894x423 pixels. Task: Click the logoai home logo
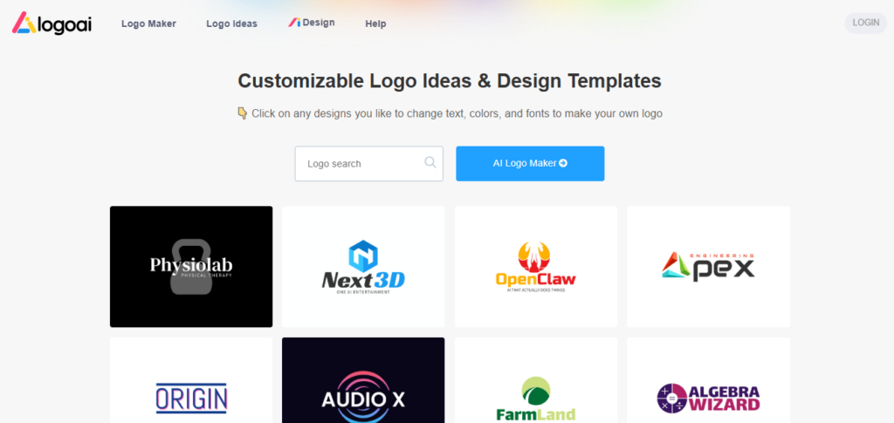coord(52,24)
